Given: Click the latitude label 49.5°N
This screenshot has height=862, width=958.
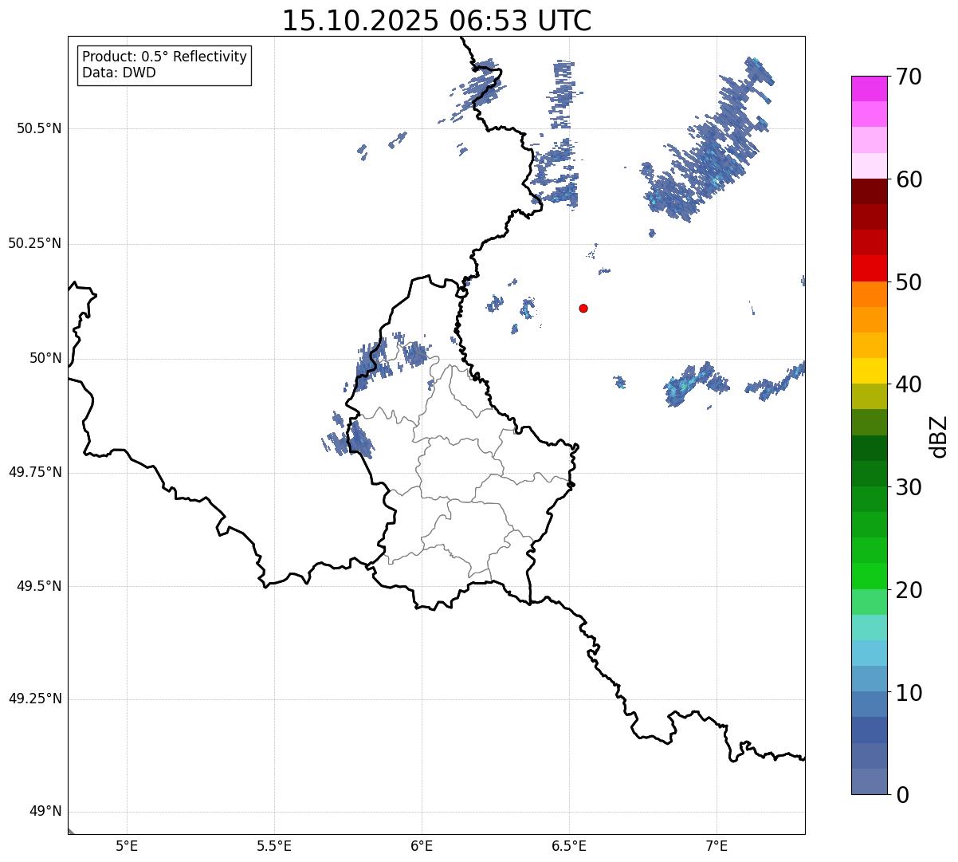Looking at the screenshot, I should click(38, 586).
